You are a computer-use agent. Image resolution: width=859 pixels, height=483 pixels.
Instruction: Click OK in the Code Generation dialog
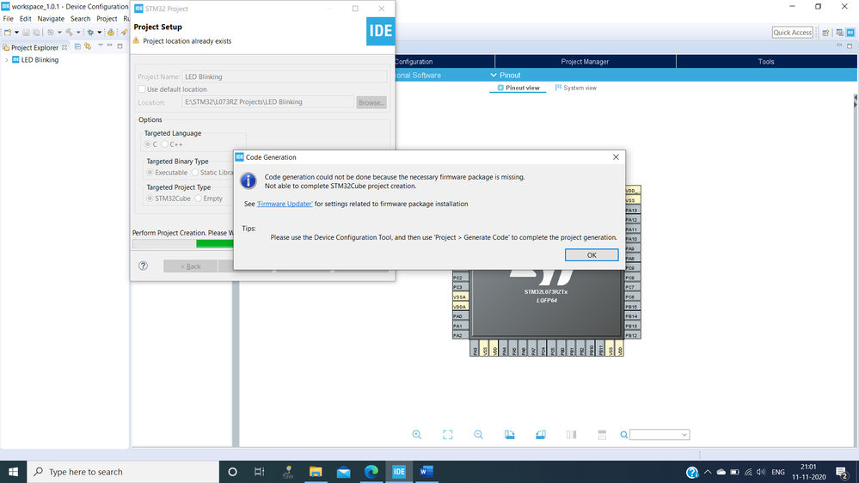click(x=591, y=255)
